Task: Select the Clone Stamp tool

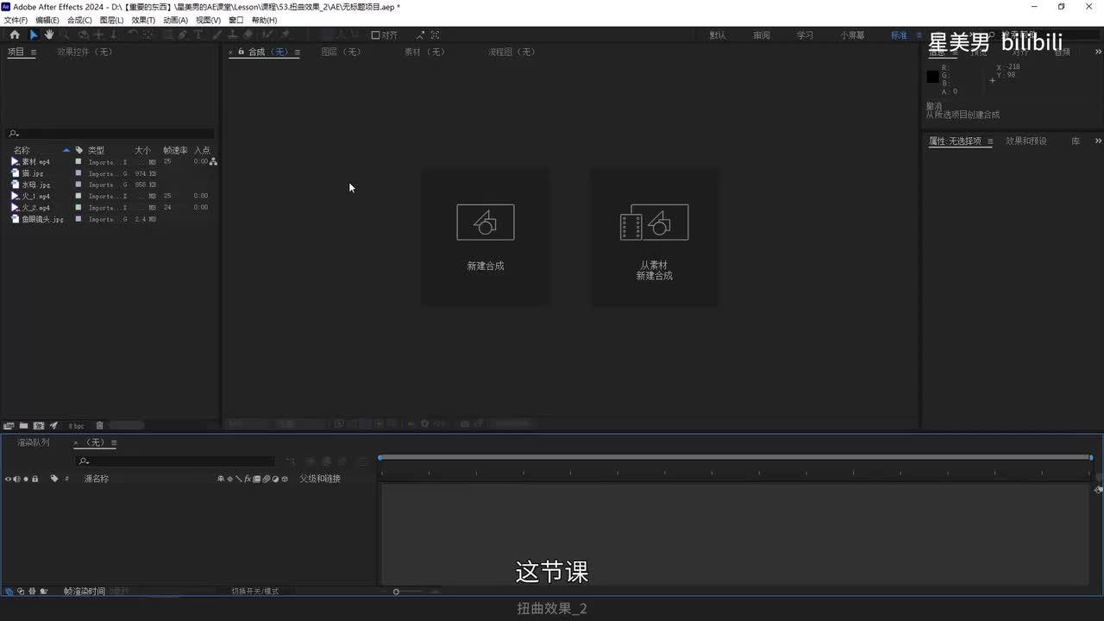Action: pos(232,34)
